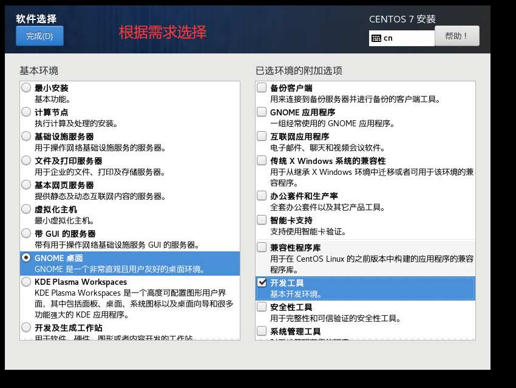Click the cn keyboard layout field

(x=401, y=38)
